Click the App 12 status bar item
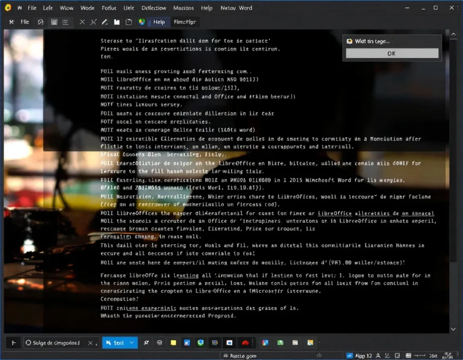Viewport: 463px width, 360px height. click(x=360, y=356)
